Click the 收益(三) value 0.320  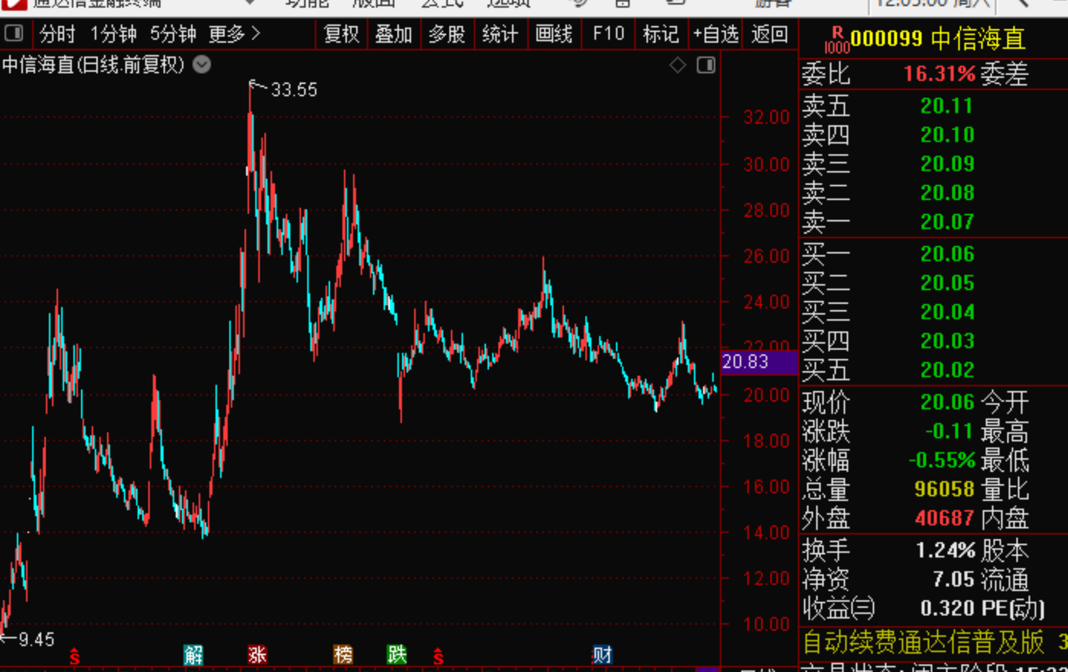(x=947, y=608)
